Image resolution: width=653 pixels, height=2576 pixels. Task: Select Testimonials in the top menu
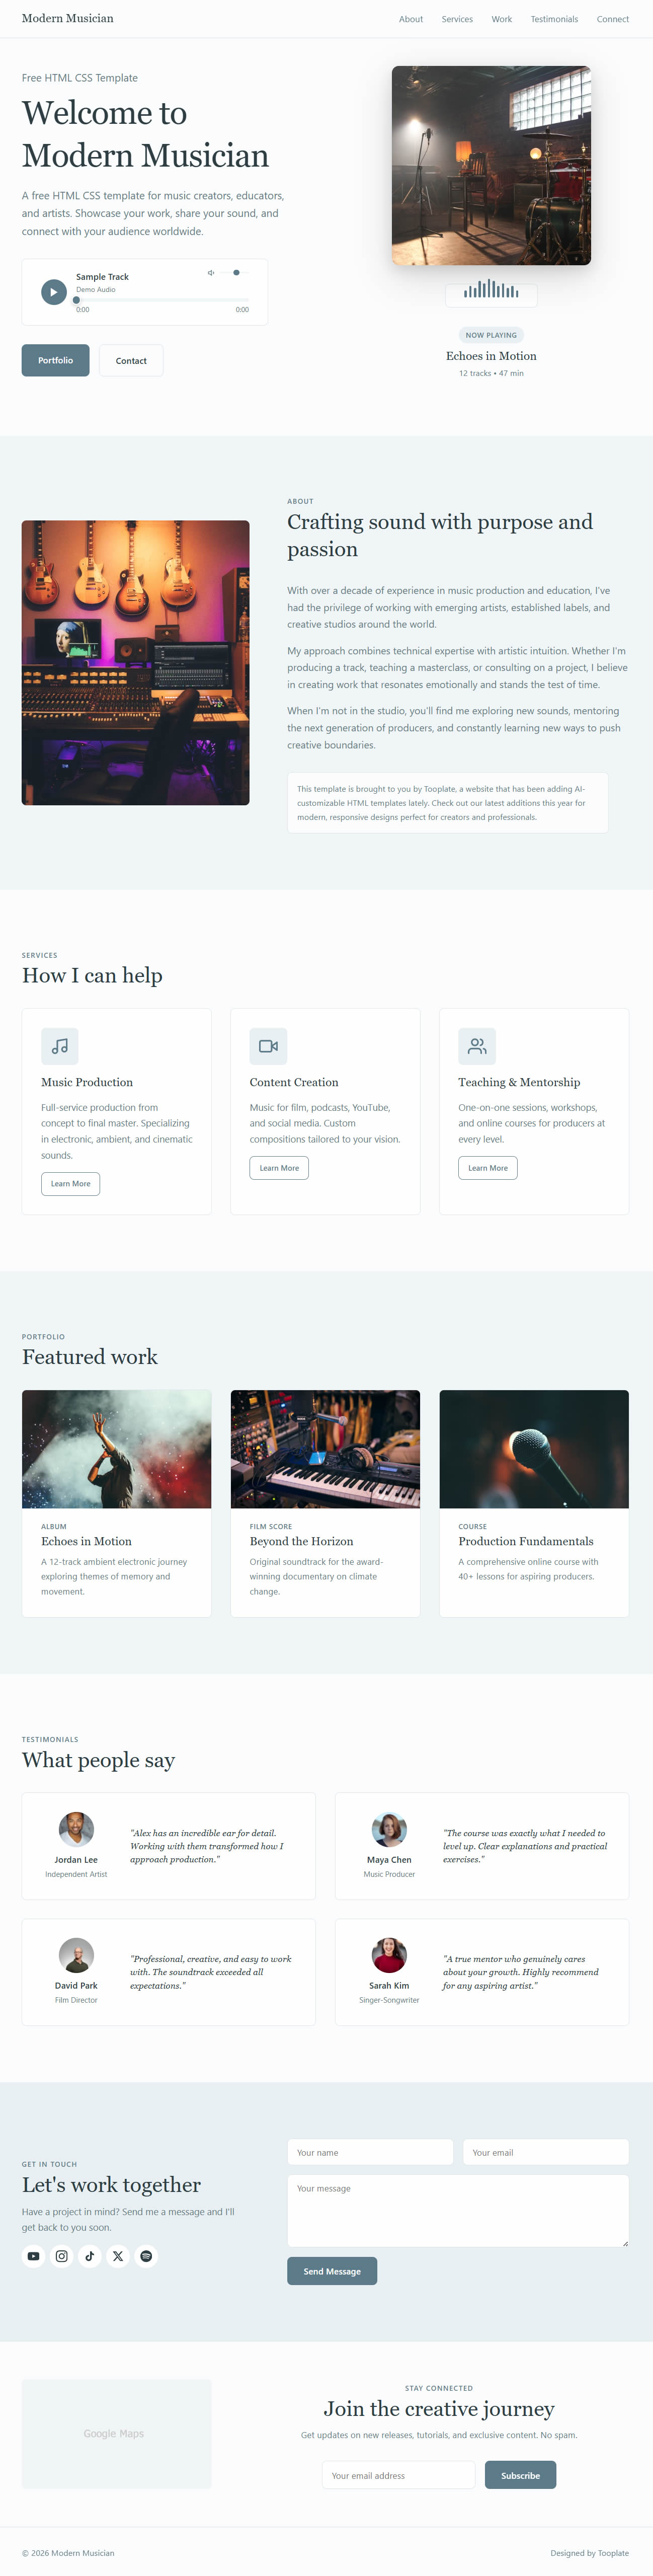(x=554, y=19)
